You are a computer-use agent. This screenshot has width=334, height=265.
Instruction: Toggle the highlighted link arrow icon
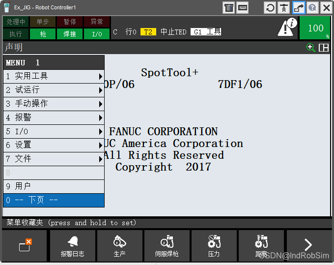point(299,8)
